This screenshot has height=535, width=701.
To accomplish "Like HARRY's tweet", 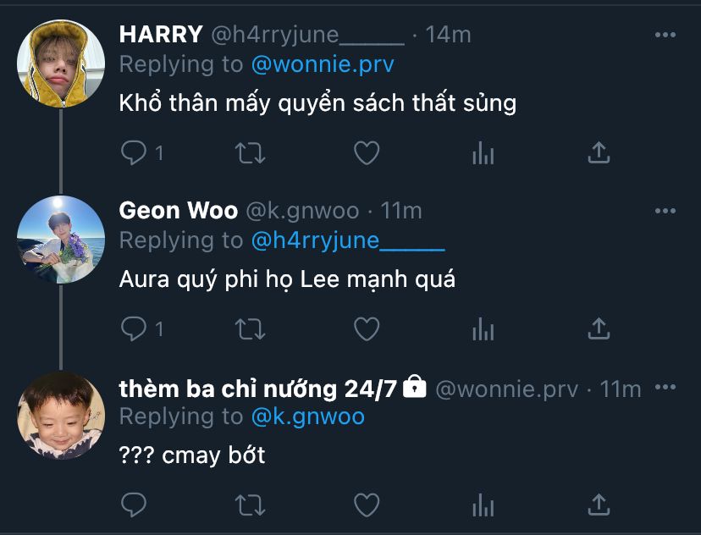I will click(x=366, y=153).
